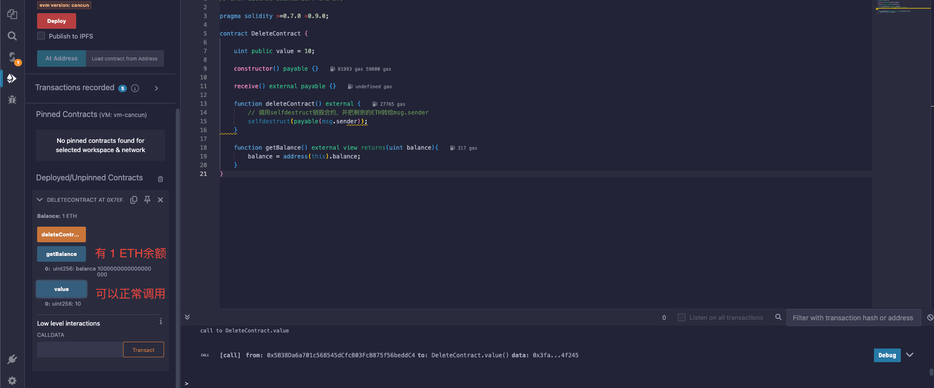Click the terminal search magnifier icon
Viewport: 934px width, 388px height.
click(778, 317)
